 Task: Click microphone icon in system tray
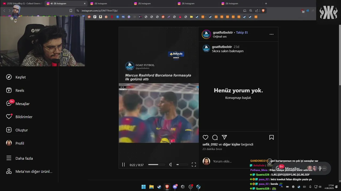coord(310,187)
